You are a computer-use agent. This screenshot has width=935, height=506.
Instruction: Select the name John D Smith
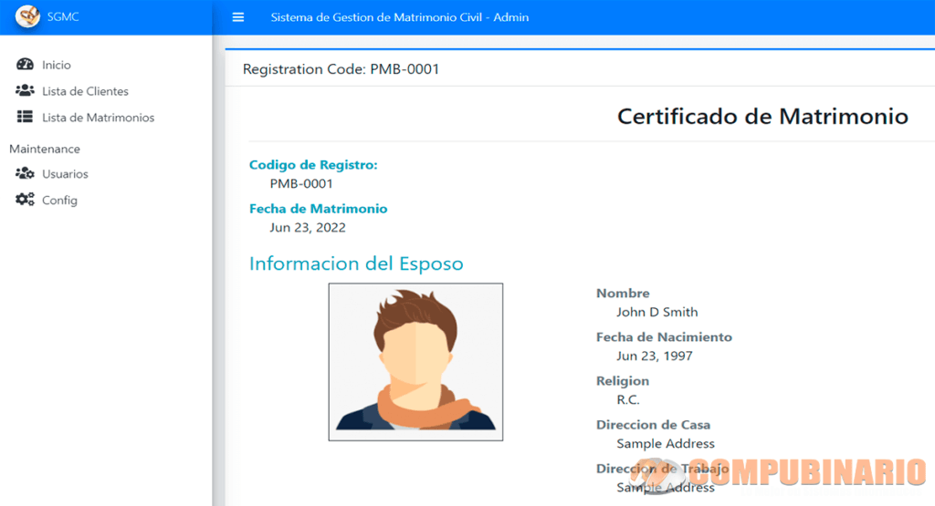[657, 312]
